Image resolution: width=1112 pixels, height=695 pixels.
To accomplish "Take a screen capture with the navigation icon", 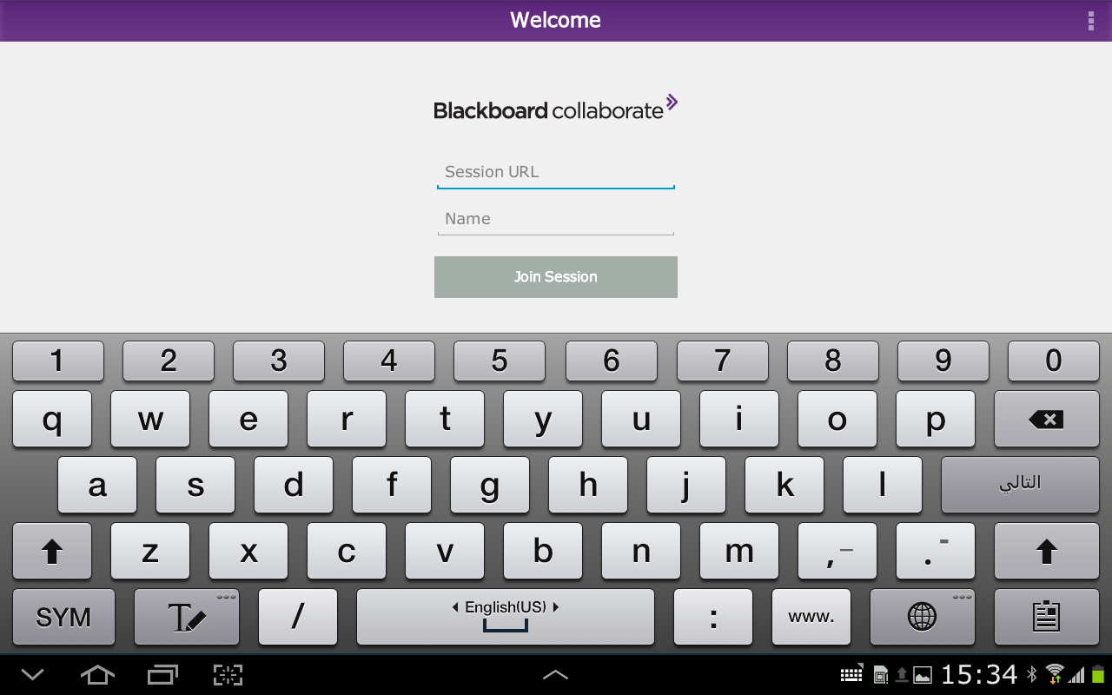I will 228,674.
